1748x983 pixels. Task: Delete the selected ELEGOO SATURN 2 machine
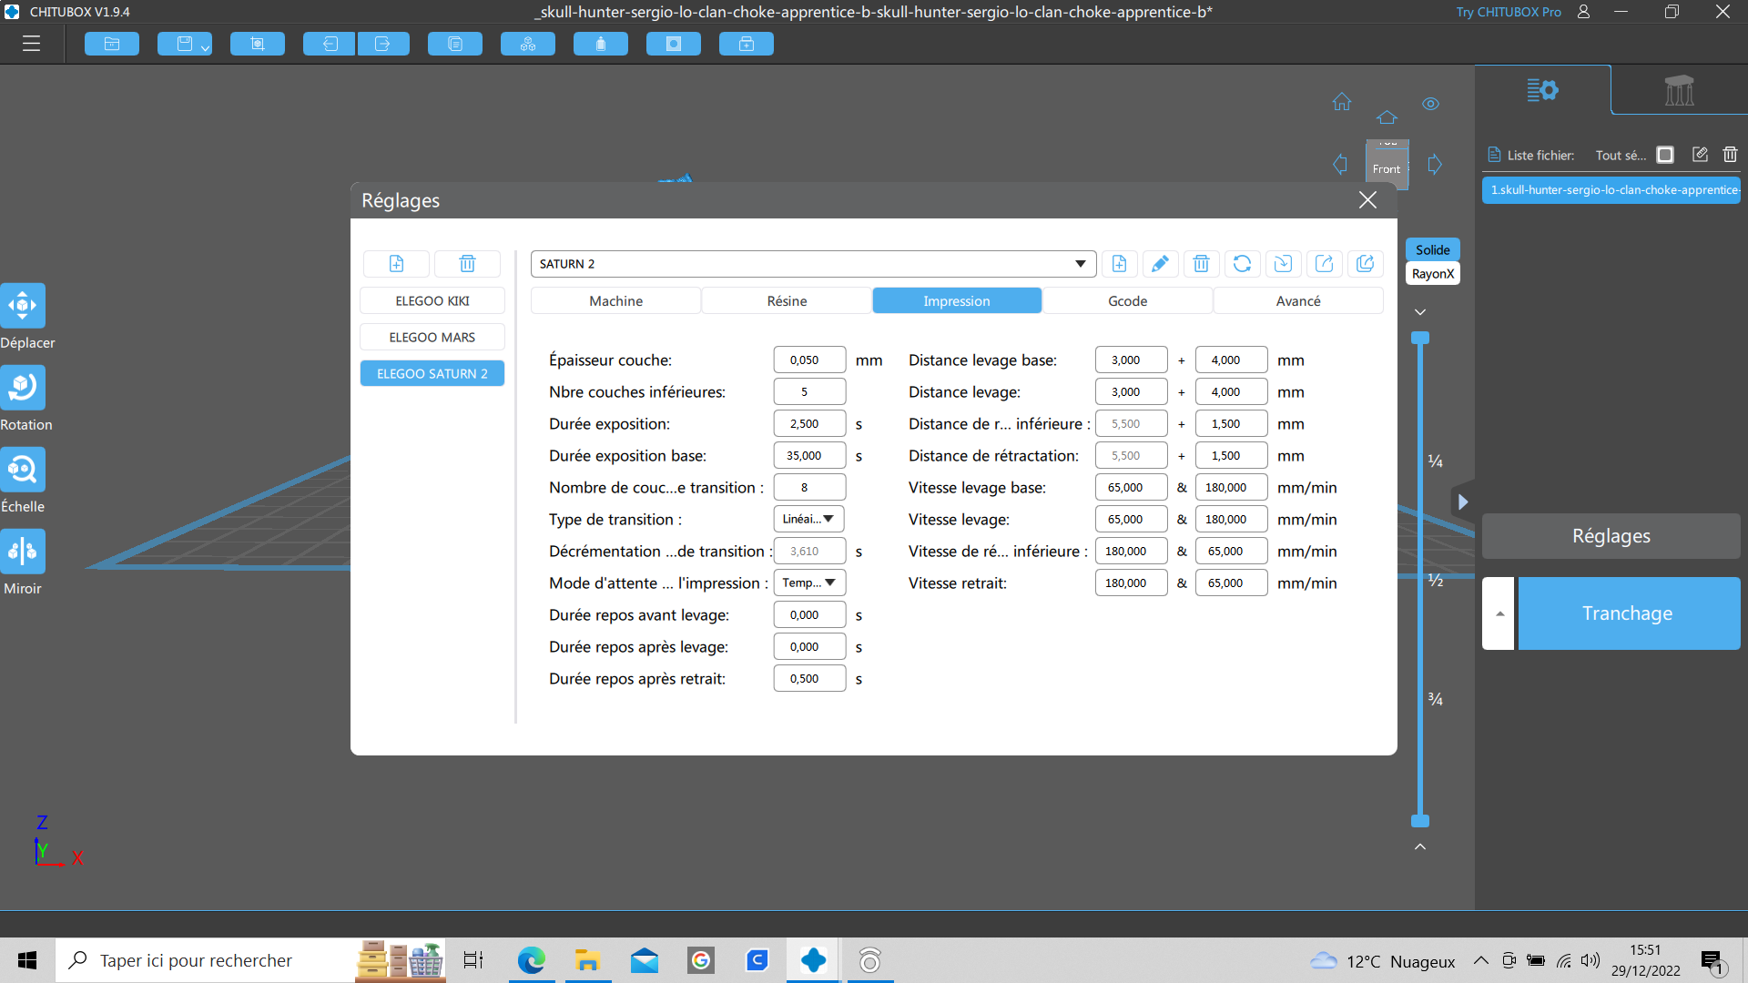click(467, 264)
